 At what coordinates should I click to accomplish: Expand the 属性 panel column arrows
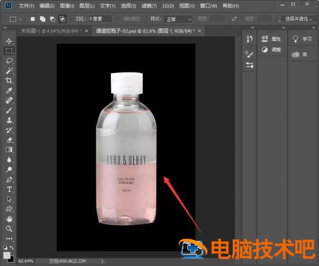click(284, 28)
